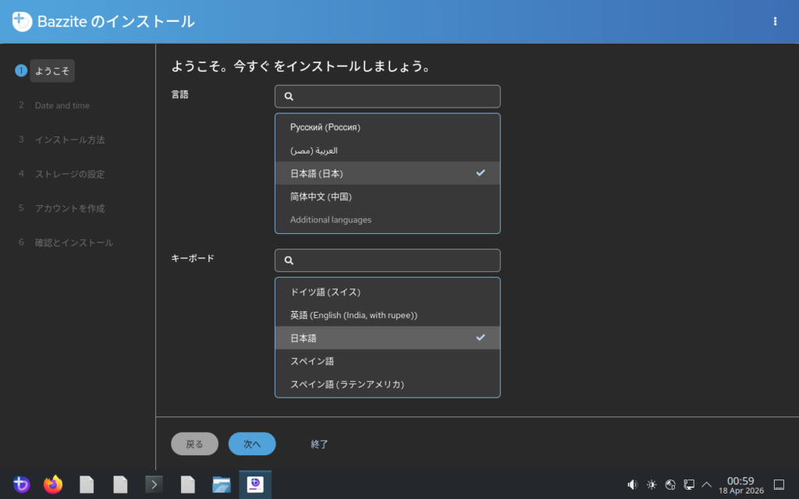
Task: Click the Bazzite logo in the header
Action: pyautogui.click(x=22, y=22)
